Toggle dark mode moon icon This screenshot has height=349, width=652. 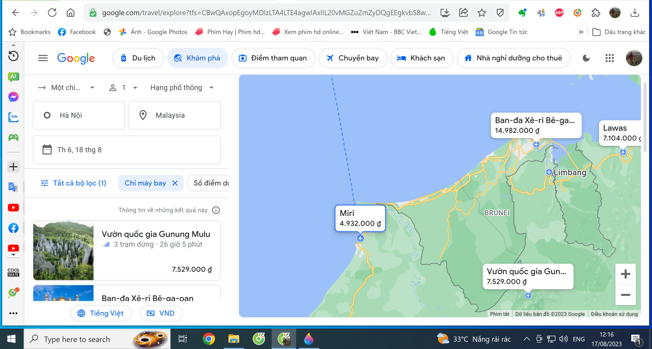(x=586, y=58)
